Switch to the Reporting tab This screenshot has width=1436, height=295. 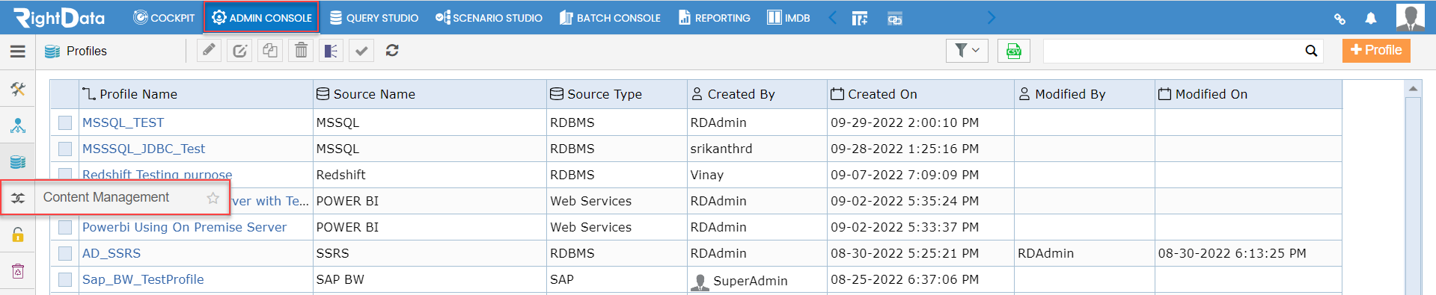click(714, 18)
